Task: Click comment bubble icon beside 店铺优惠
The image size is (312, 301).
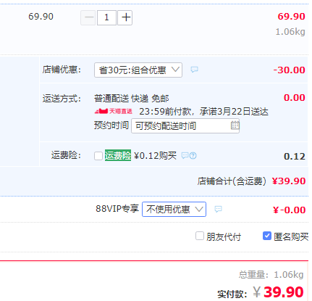Action: tap(194, 70)
